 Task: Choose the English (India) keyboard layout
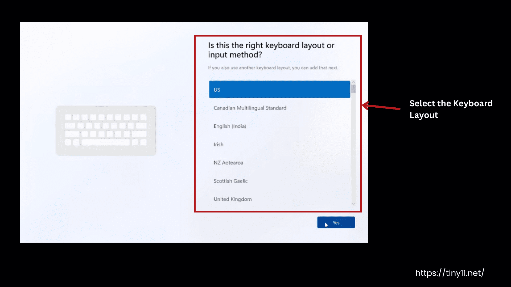click(230, 126)
